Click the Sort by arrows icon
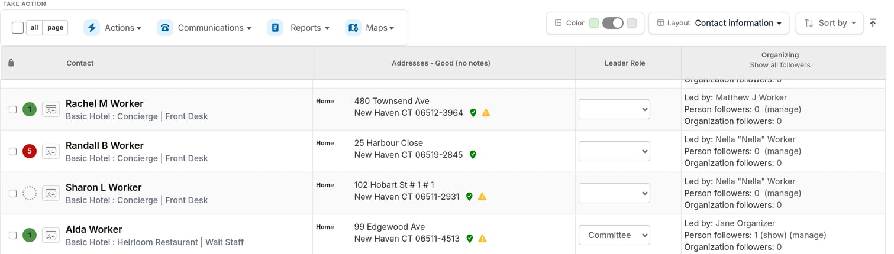This screenshot has width=894, height=254. (x=809, y=23)
